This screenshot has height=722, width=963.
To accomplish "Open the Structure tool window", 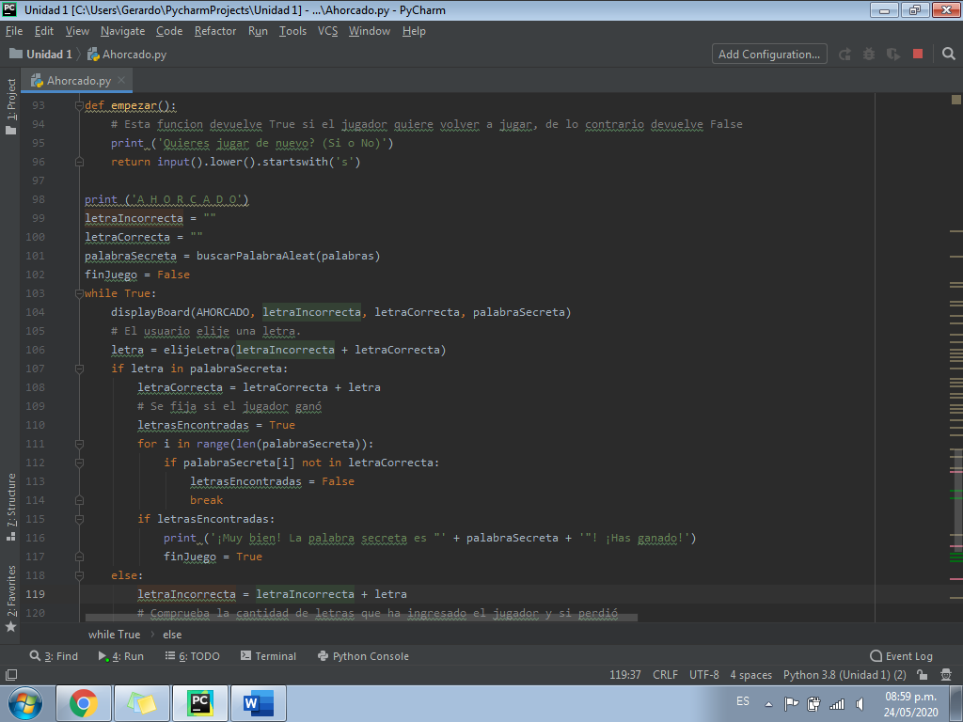I will 11,507.
